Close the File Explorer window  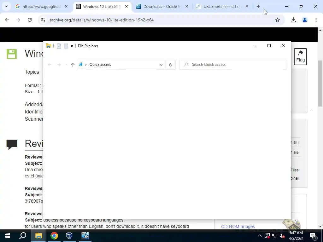[284, 46]
